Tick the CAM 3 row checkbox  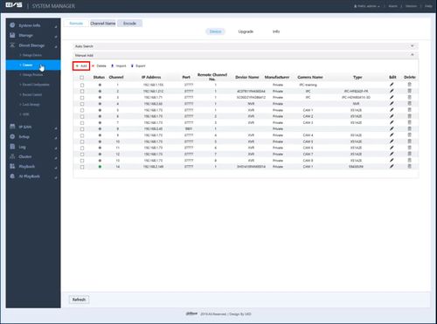coord(82,123)
